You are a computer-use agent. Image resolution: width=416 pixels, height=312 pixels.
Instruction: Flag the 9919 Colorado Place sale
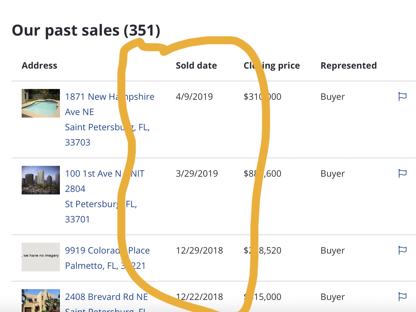tap(402, 250)
